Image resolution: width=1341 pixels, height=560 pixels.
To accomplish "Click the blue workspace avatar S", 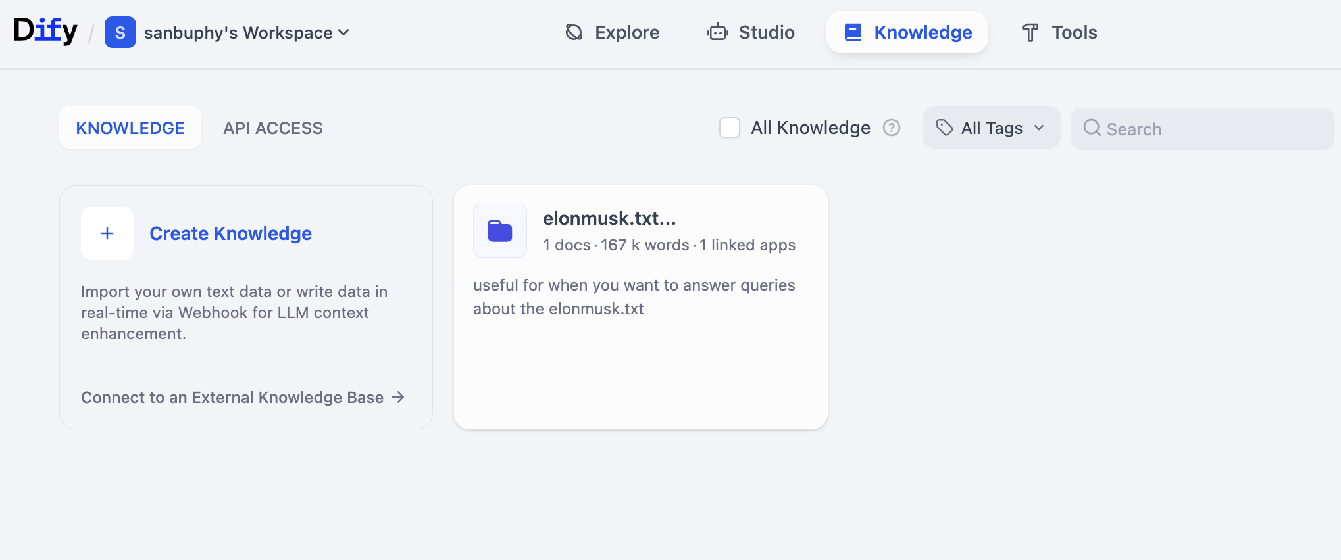I will pyautogui.click(x=120, y=32).
